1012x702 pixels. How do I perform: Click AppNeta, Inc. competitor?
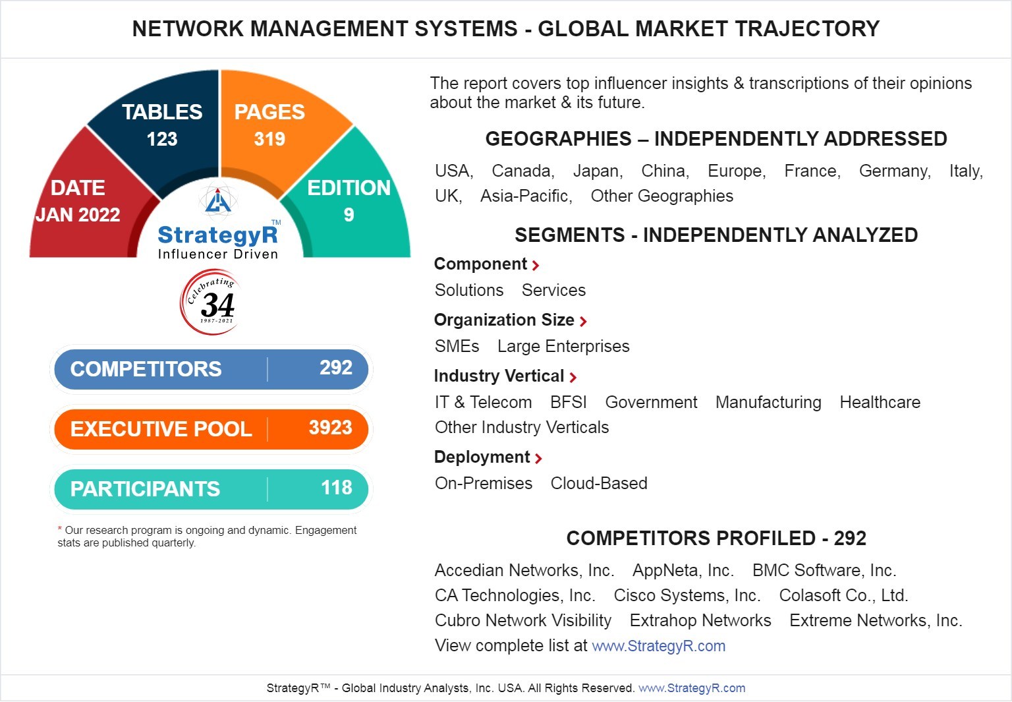(683, 571)
